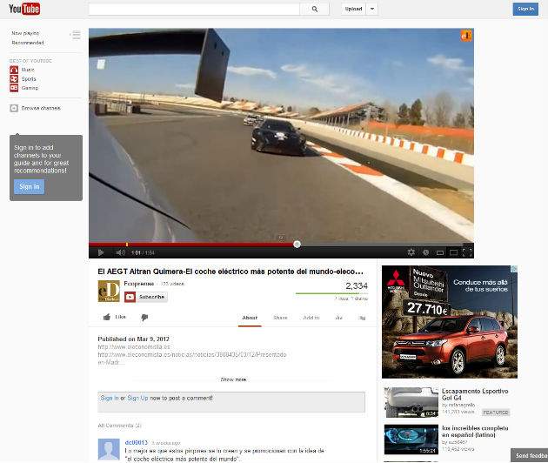Select Now playing in the guide
Viewport: 548px width, 463px height.
25,33
